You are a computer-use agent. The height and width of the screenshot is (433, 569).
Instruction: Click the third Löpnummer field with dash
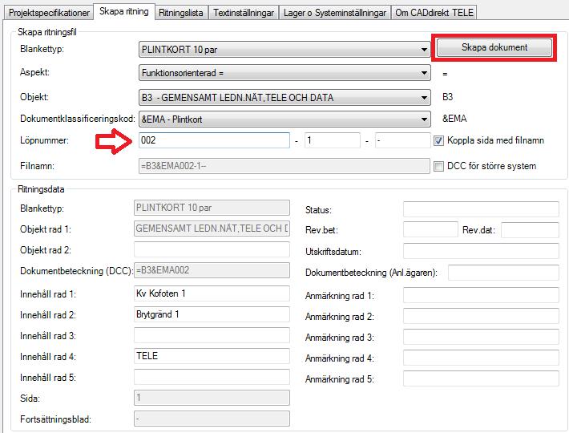click(x=403, y=140)
